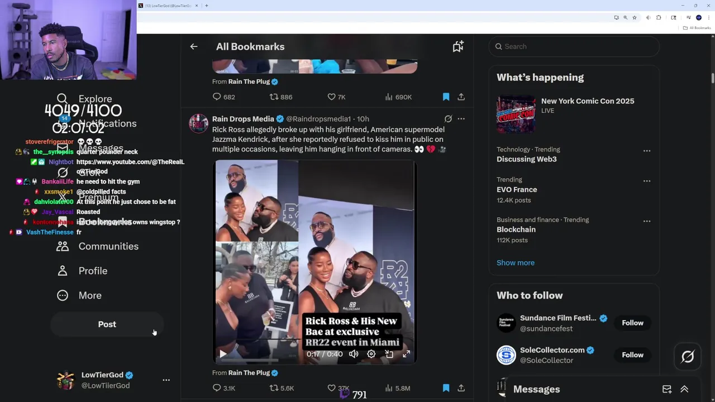Follow Sundance Film Festival
The image size is (715, 402).
[632, 323]
